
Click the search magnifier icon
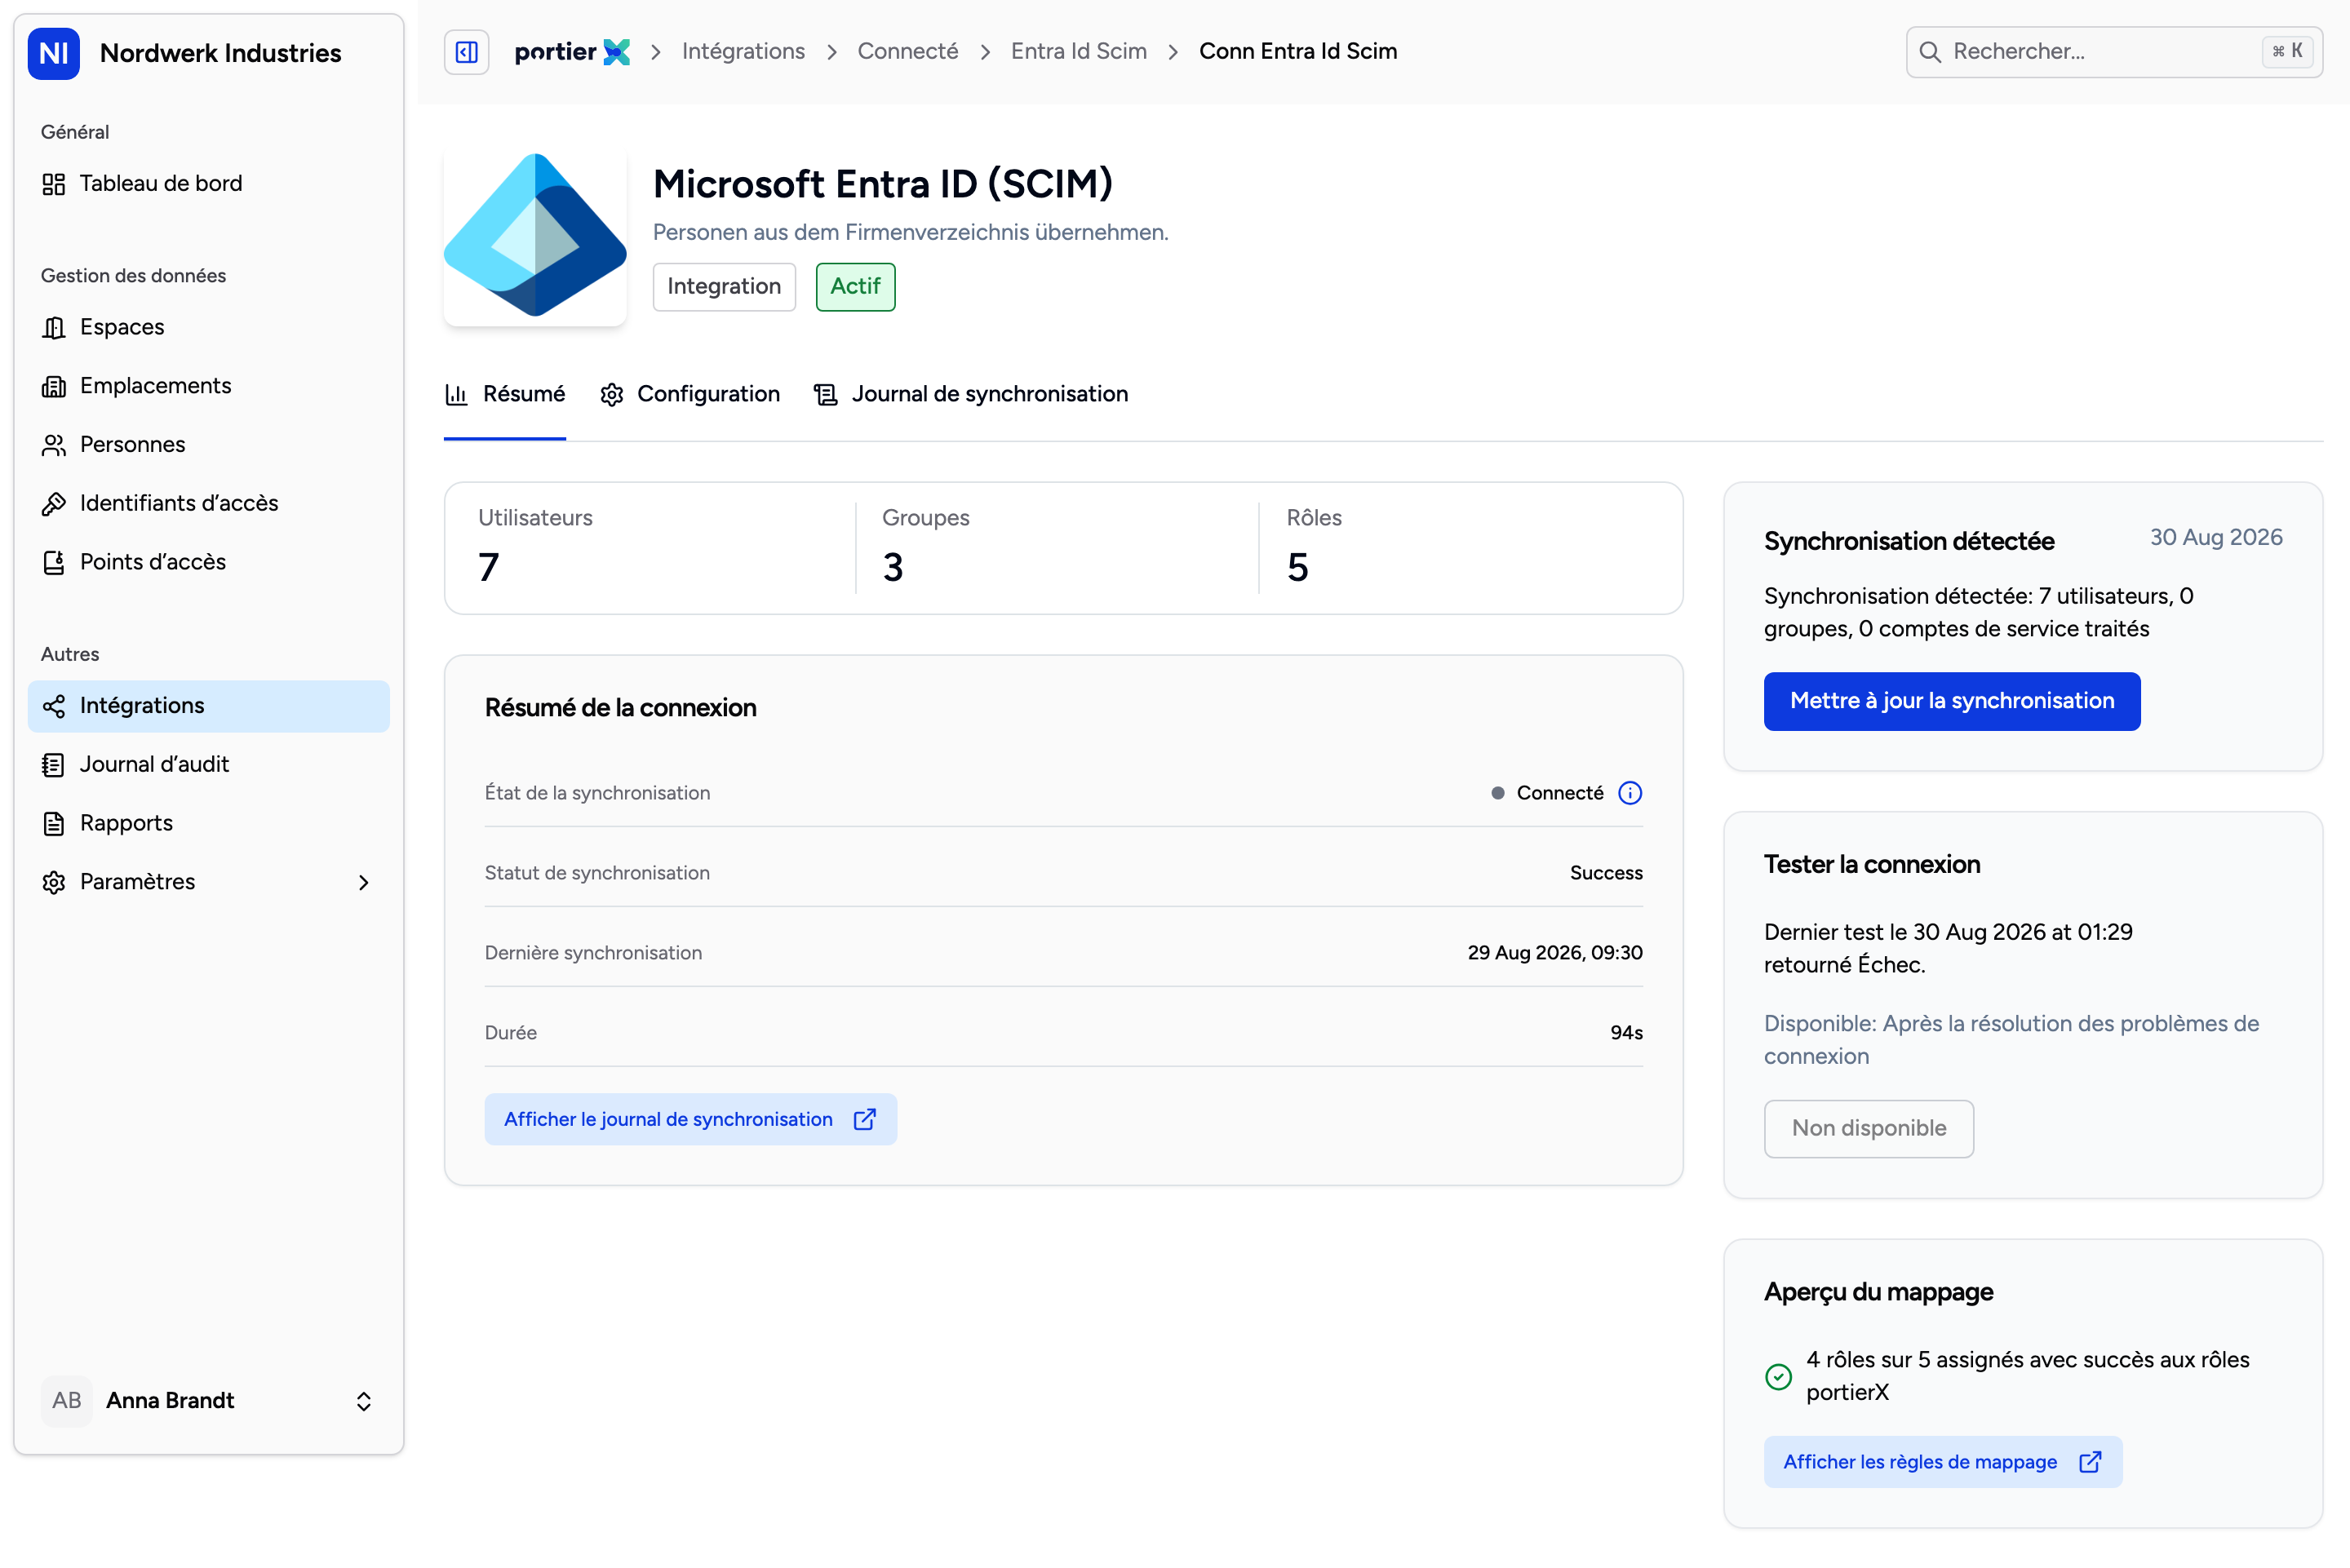[x=1930, y=52]
